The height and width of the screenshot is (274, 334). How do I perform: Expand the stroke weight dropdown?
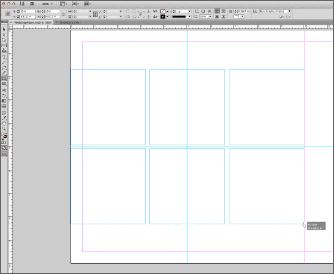click(x=189, y=11)
